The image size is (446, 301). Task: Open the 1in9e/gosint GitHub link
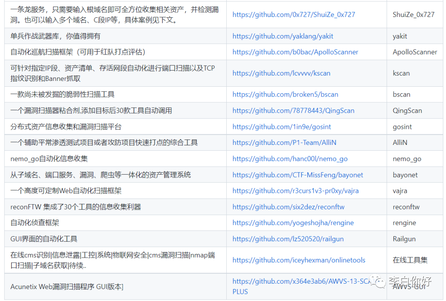pos(282,127)
